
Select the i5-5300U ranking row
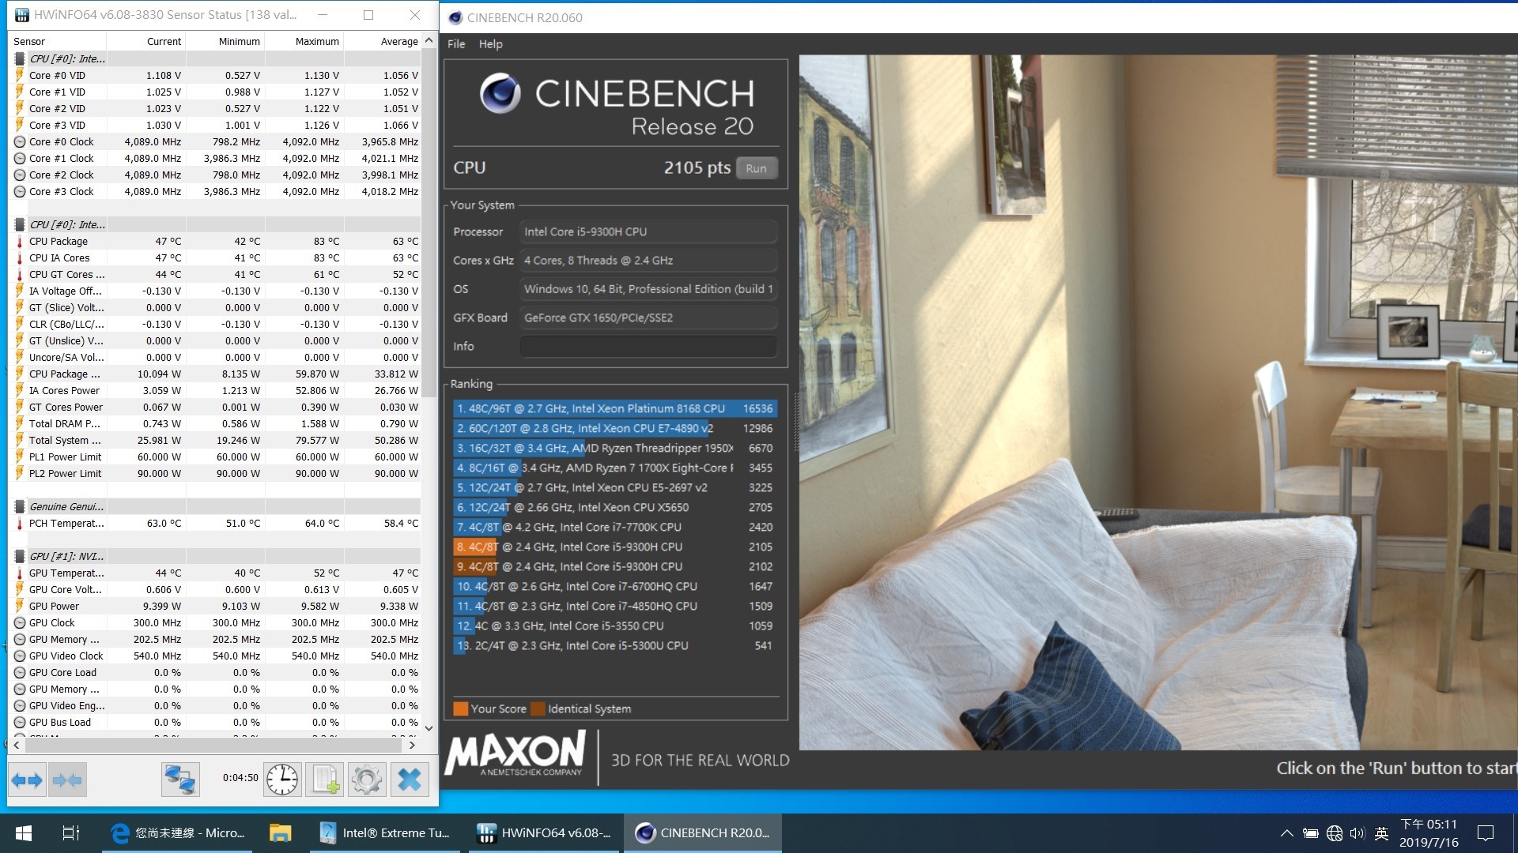[x=615, y=646]
